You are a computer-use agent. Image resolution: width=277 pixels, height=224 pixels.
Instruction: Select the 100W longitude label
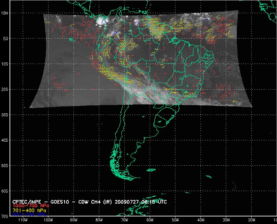point(48,220)
